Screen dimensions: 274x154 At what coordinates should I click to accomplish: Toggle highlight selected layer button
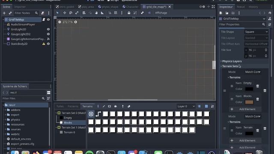[200, 107]
